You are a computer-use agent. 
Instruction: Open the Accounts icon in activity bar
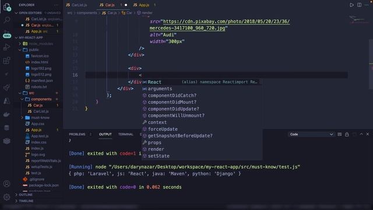(6, 184)
